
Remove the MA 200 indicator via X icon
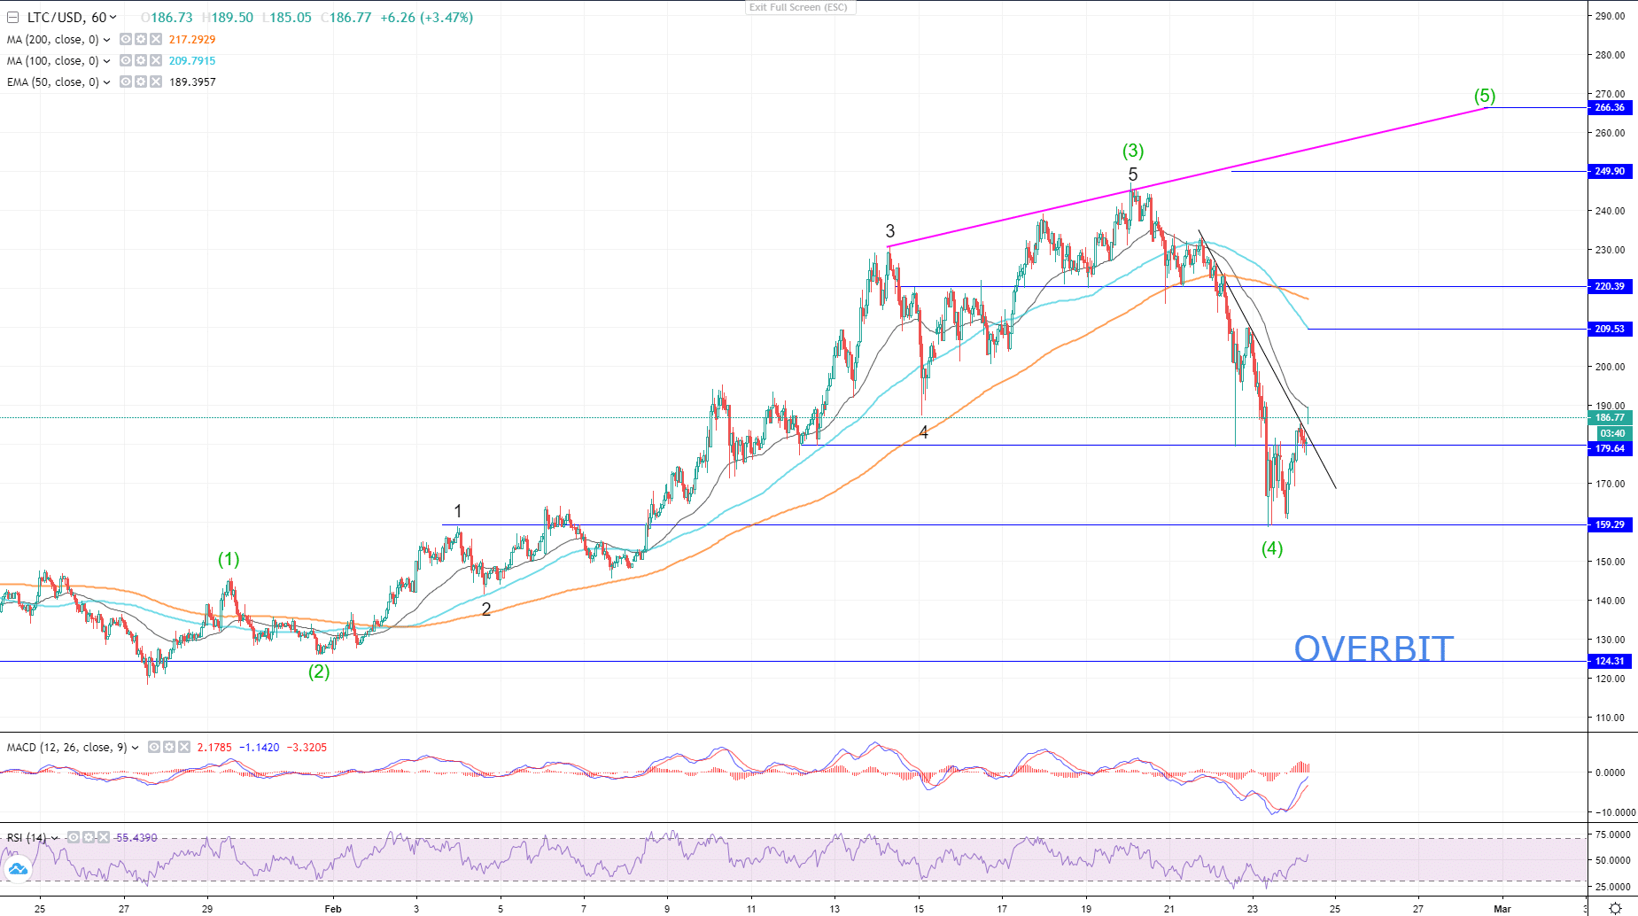pos(156,39)
